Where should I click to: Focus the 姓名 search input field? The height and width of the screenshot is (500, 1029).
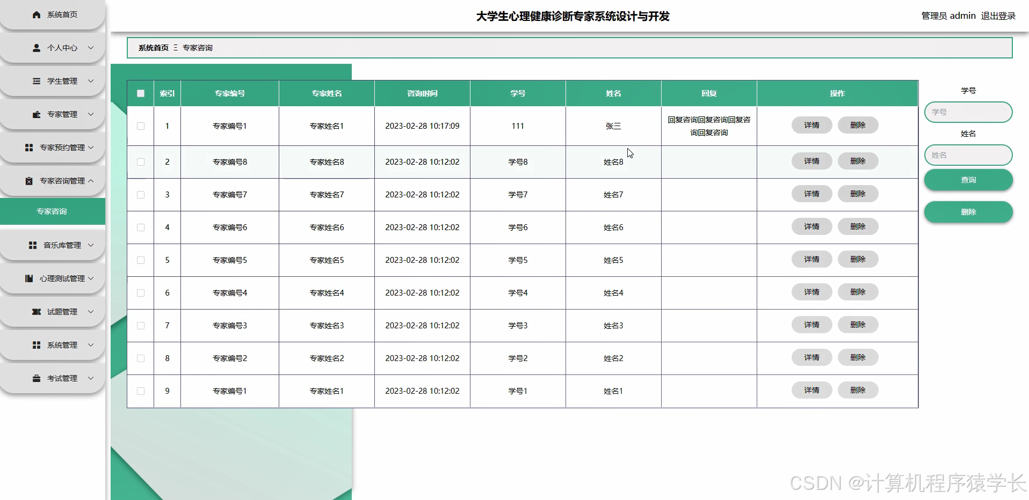click(x=968, y=155)
